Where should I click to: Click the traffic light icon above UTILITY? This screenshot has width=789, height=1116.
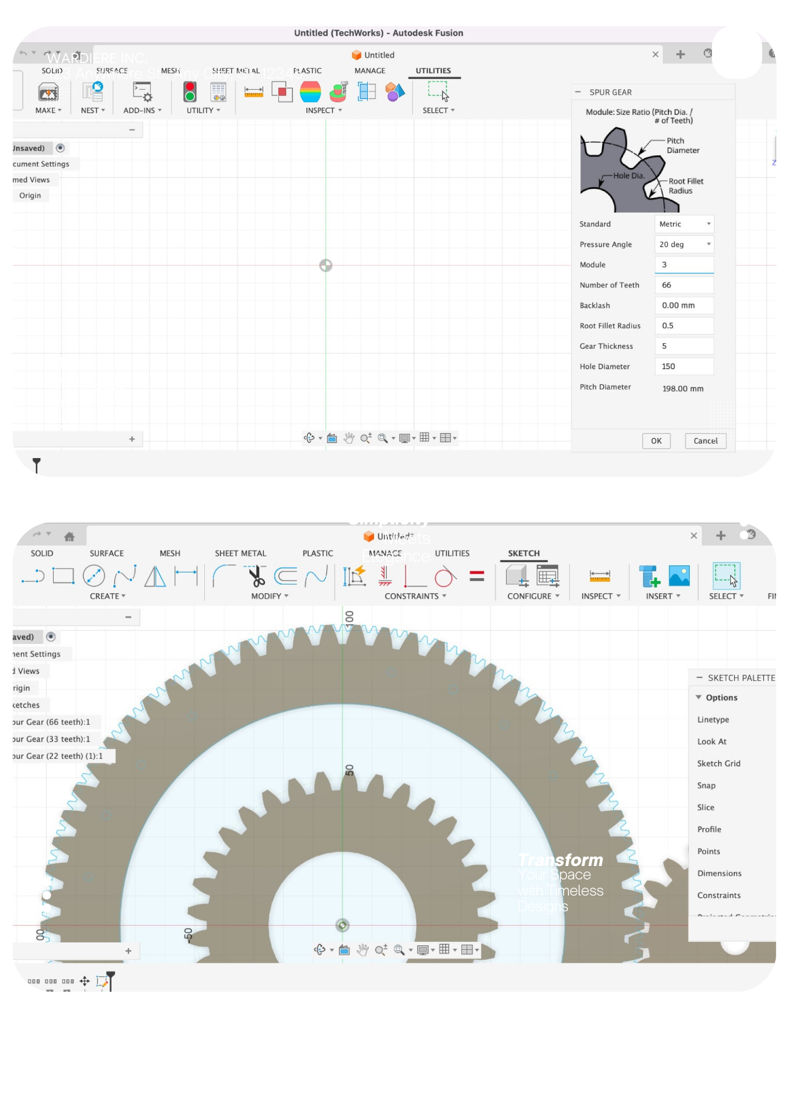(190, 92)
